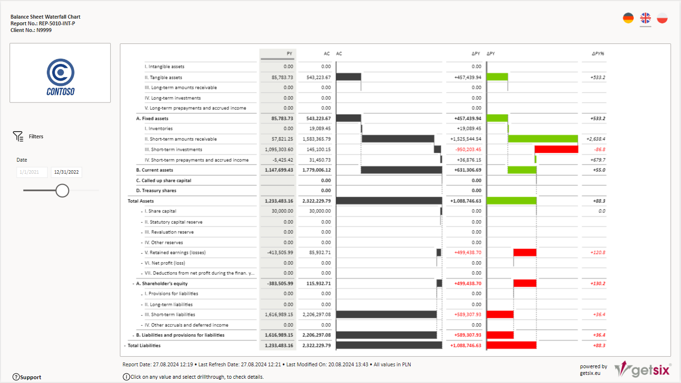681x383 pixels.
Task: Click the Filters label
Action: 36,136
